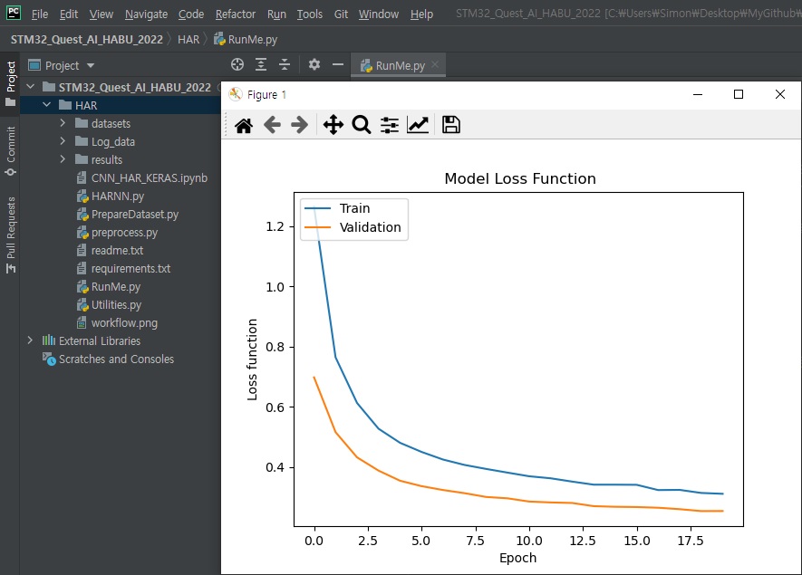802x575 pixels.
Task: Collapse all items in Project tree
Action: click(285, 64)
